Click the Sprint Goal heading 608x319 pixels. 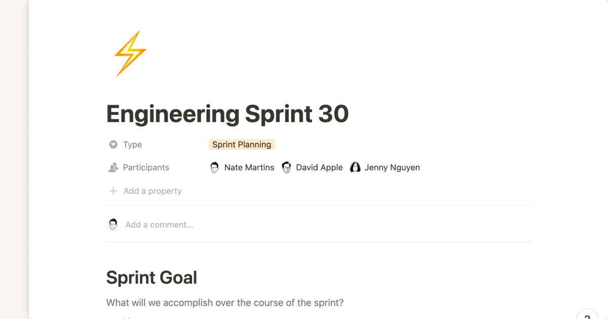coord(151,277)
